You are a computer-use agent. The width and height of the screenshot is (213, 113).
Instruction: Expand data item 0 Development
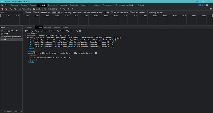point(29,40)
